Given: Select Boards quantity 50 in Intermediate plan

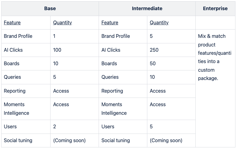Looking at the screenshot, I should [x=153, y=64].
